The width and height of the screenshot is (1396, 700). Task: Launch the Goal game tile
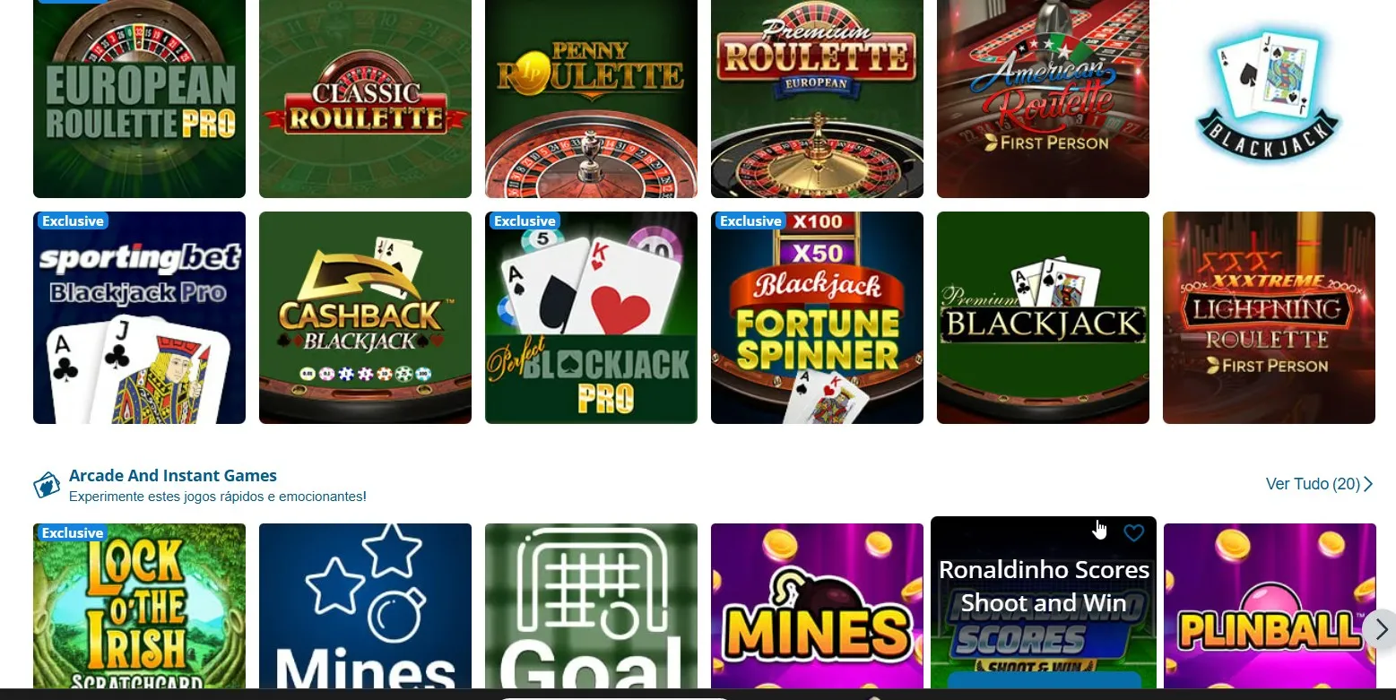pos(591,606)
